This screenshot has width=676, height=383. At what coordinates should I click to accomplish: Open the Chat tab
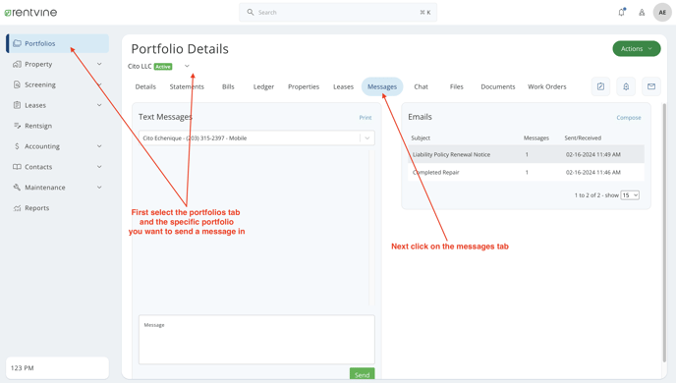(x=421, y=86)
